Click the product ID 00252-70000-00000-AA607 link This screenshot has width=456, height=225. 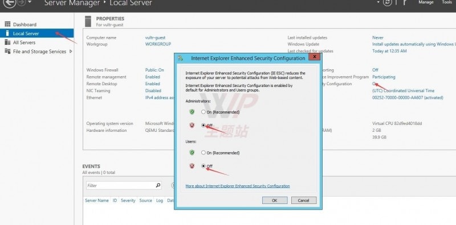(x=408, y=98)
